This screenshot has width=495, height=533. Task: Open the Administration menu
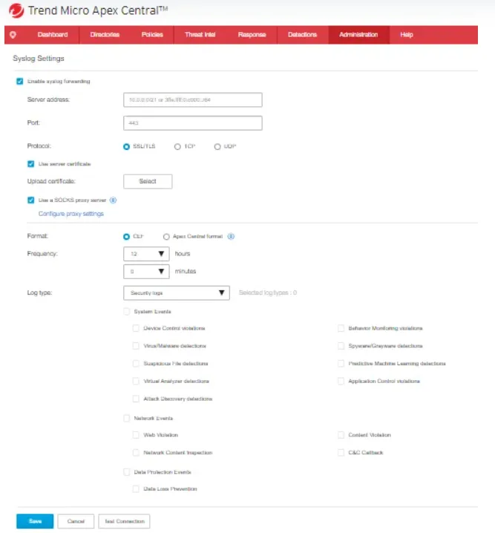coord(358,35)
